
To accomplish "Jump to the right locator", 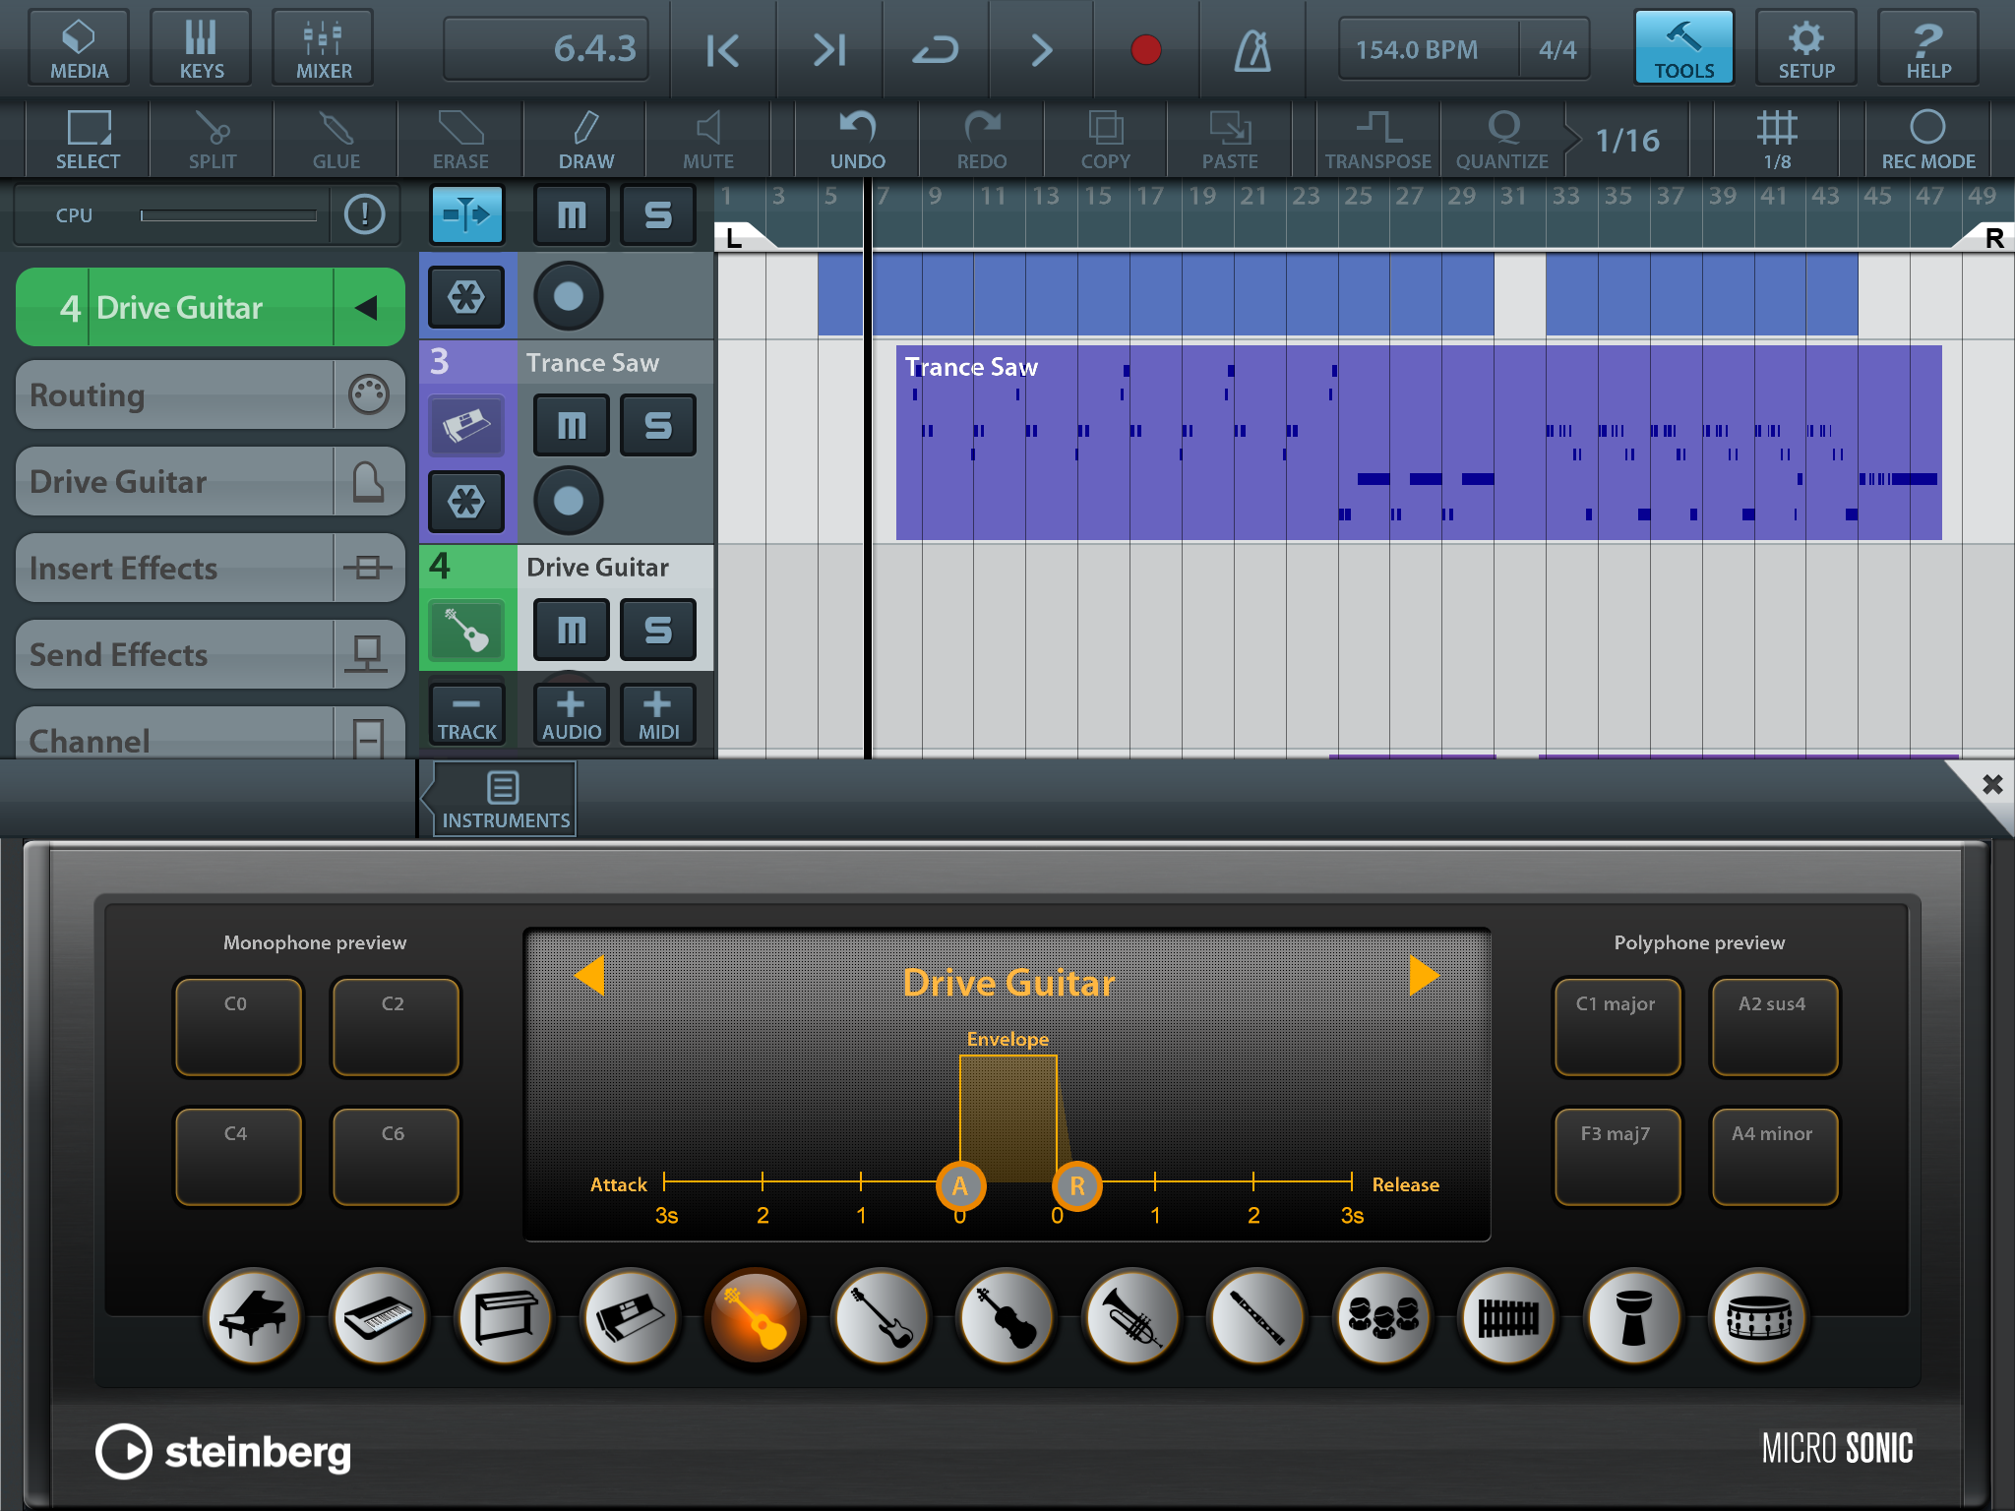I will (828, 49).
